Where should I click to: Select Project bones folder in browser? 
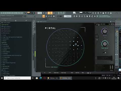click(6, 74)
